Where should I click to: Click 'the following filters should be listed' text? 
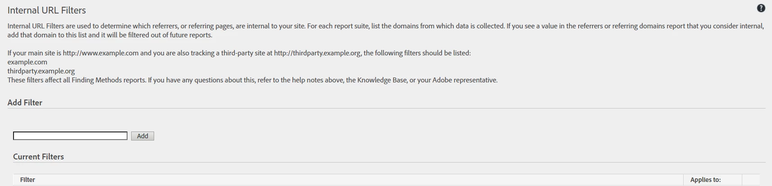416,53
